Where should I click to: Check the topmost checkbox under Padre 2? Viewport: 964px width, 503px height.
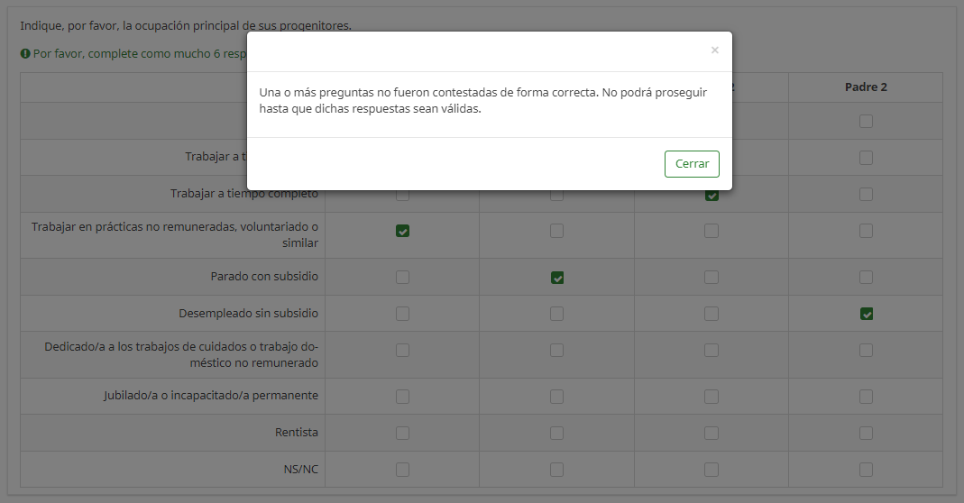(x=866, y=122)
